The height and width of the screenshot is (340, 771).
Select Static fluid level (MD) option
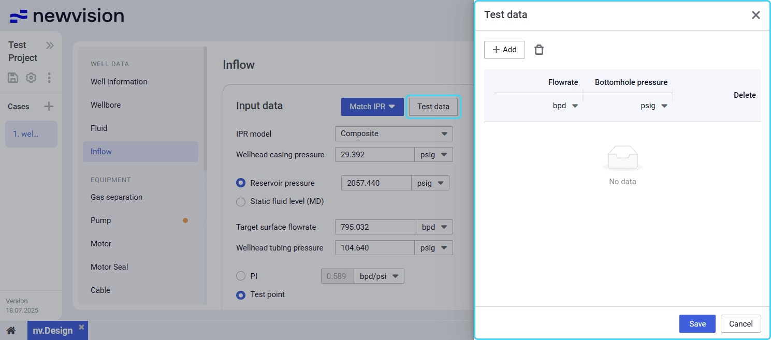241,202
